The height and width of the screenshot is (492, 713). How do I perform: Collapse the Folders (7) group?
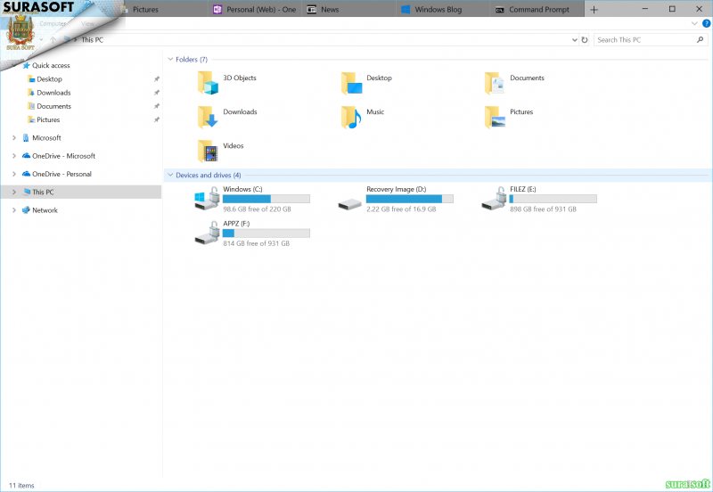tap(170, 60)
